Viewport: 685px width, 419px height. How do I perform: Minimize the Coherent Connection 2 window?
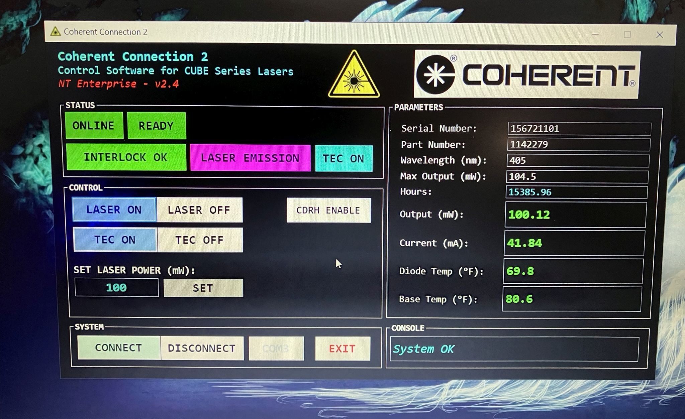pos(595,34)
